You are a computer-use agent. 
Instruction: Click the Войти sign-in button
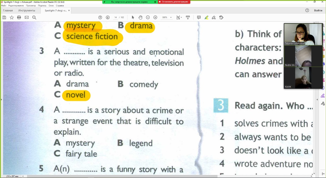coord(318,10)
